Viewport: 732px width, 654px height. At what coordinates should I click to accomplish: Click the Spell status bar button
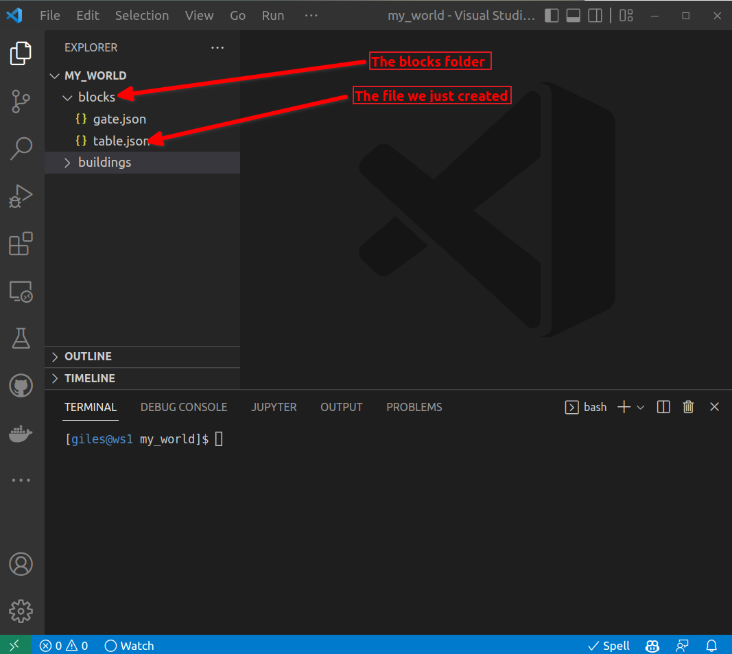609,645
